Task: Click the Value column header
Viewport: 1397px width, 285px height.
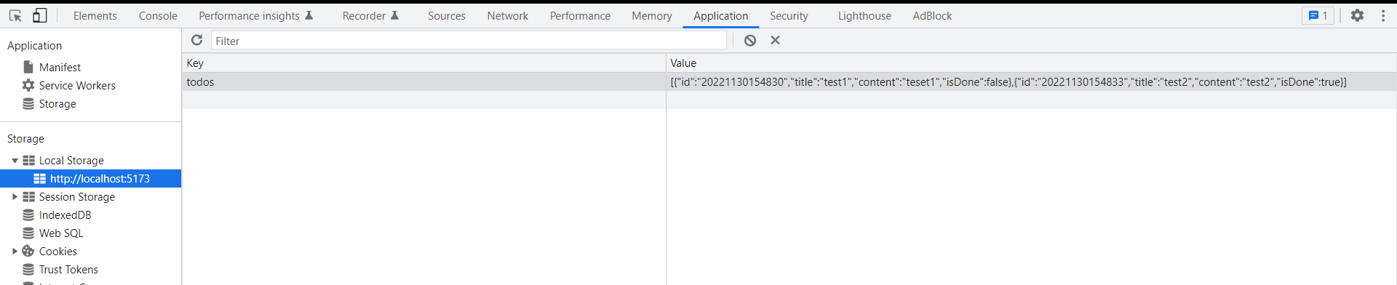Action: 1031,63
